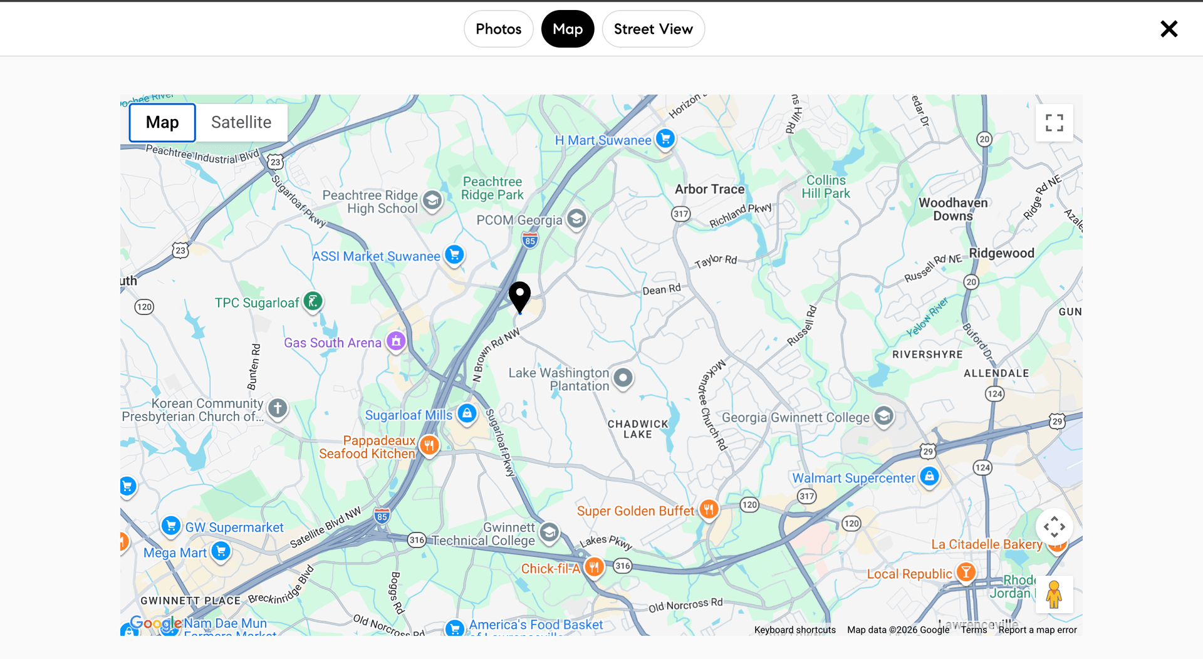Close the map viewer with the X

(x=1169, y=29)
